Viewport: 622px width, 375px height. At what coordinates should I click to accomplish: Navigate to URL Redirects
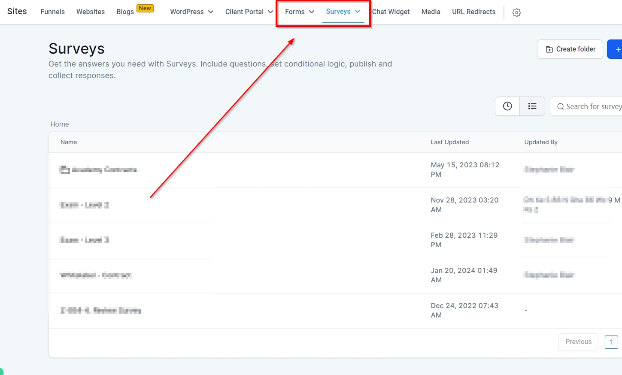coord(473,12)
